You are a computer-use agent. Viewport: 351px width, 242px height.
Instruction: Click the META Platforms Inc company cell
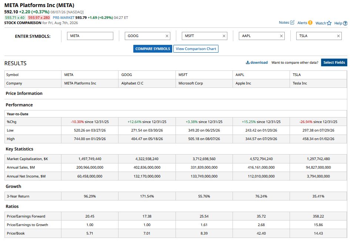[90, 83]
